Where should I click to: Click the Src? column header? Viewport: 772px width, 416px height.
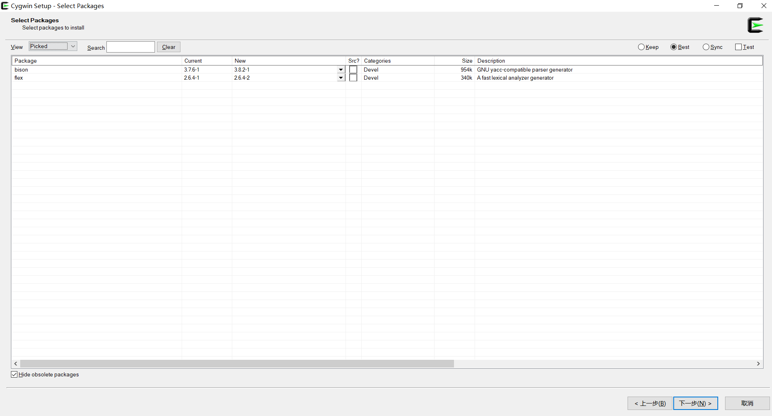tap(354, 61)
